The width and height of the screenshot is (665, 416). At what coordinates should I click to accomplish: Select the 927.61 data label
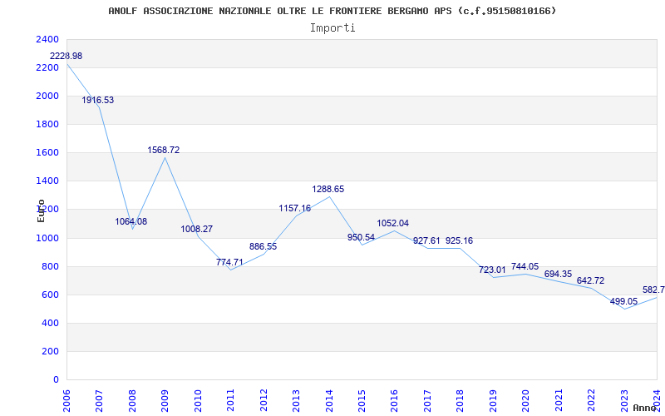(x=426, y=240)
